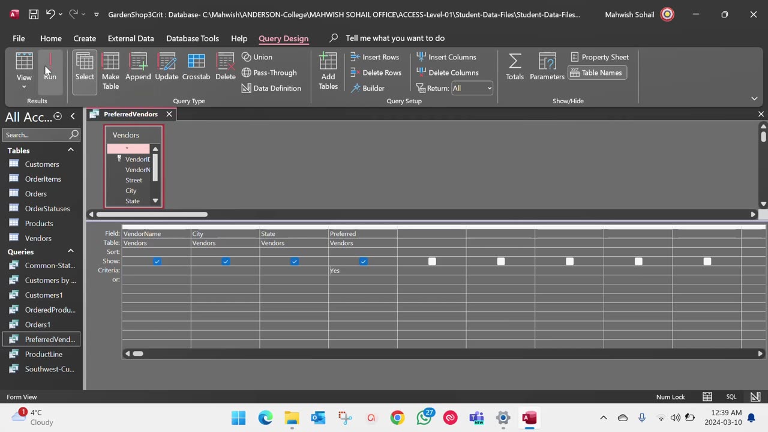
Task: Choose the Delete query type
Action: click(x=226, y=67)
